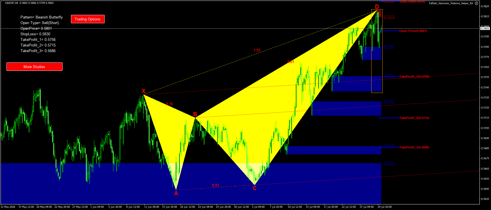Click the TakeProfit_1= 0.5756 info line

38,39
